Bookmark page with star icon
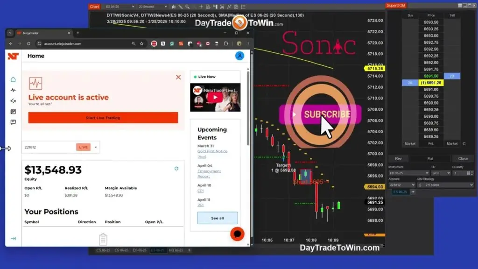This screenshot has height=269, width=478. click(142, 43)
